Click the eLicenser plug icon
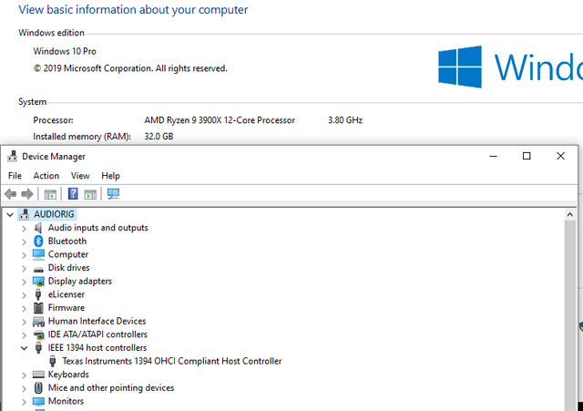The height and width of the screenshot is (411, 583). 38,294
